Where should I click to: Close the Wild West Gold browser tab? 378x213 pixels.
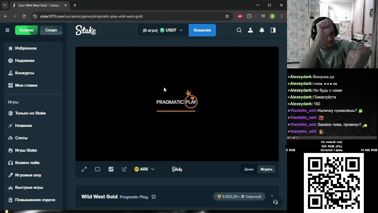click(66, 5)
